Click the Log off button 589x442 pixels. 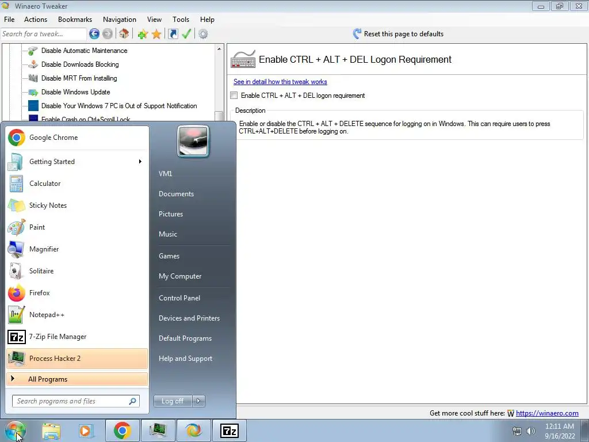pyautogui.click(x=173, y=401)
